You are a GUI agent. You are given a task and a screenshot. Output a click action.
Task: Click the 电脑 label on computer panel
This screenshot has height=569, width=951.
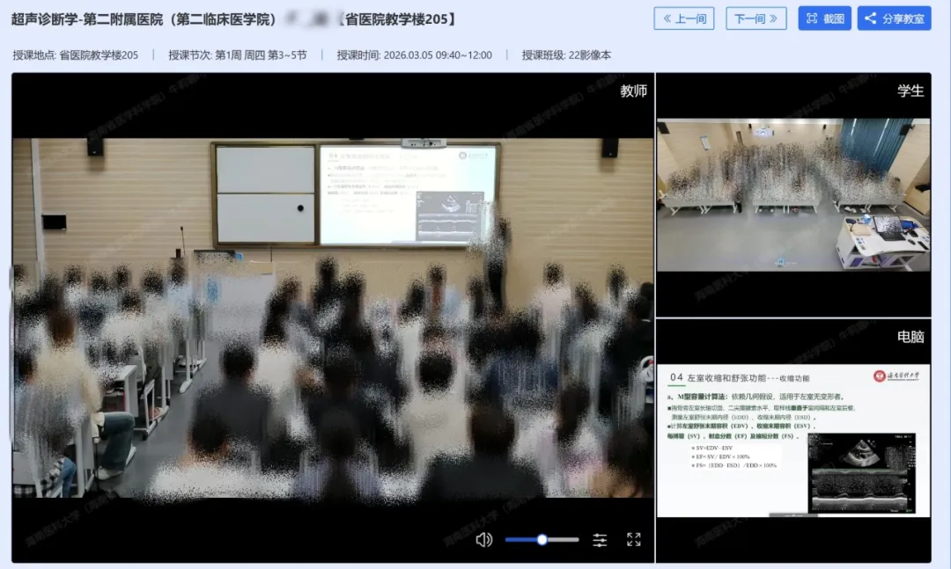[x=910, y=337]
